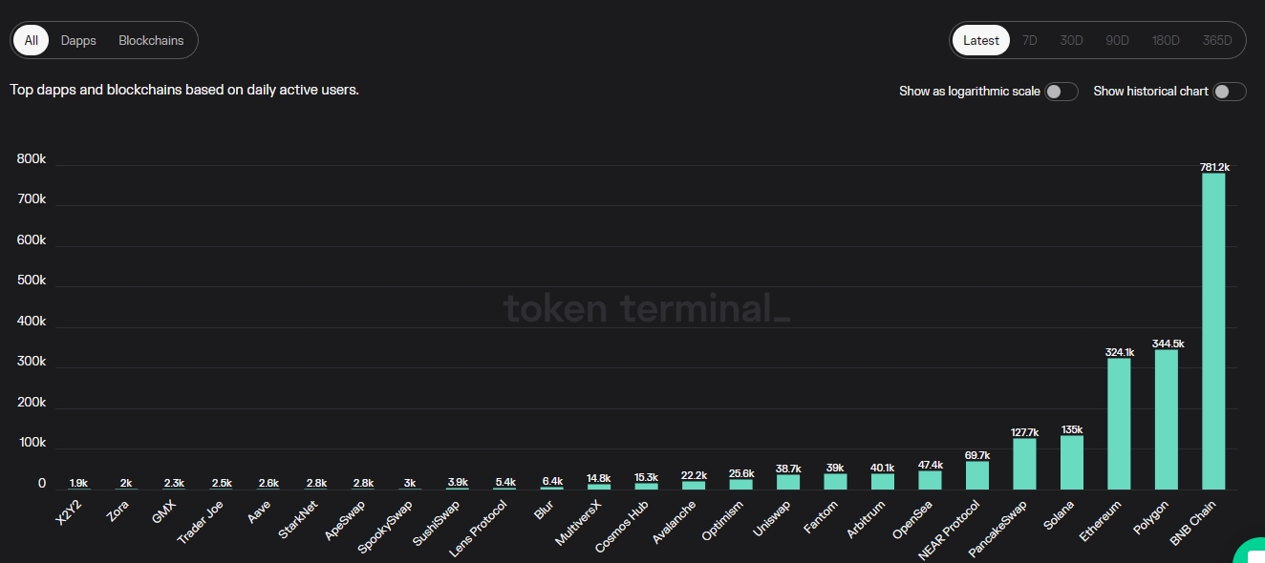This screenshot has width=1265, height=563.
Task: Click the PancakeSwap bar
Action: 1024,464
